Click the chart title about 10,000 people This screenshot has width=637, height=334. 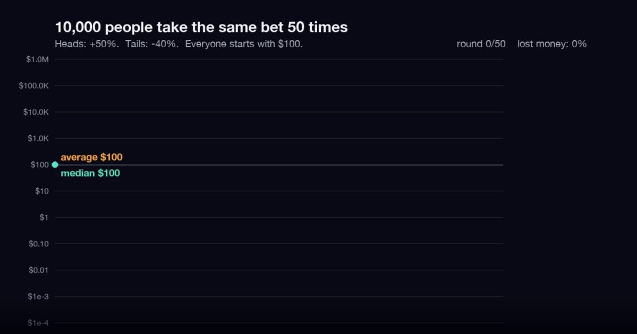[201, 27]
